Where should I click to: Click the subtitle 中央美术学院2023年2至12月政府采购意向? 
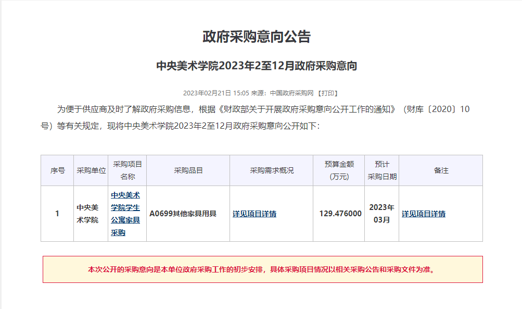coord(257,66)
